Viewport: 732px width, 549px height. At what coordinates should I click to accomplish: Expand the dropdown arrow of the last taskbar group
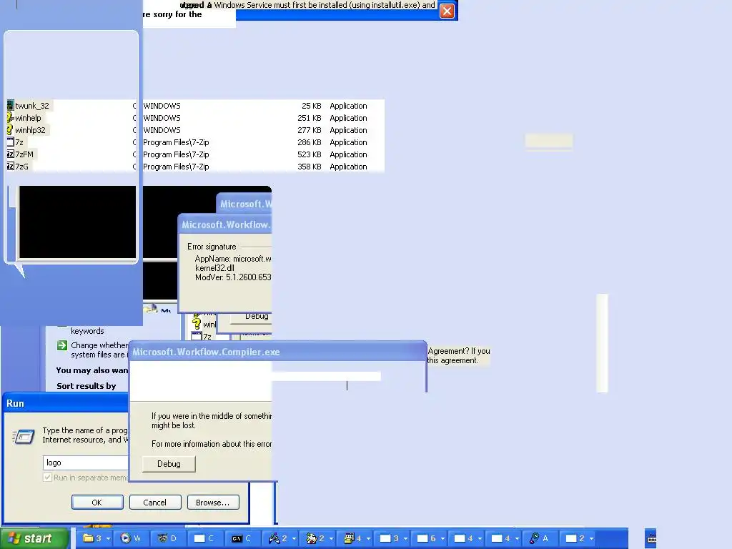591,539
